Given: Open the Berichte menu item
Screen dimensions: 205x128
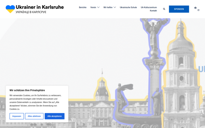Looking at the screenshot, I should tap(83, 7).
